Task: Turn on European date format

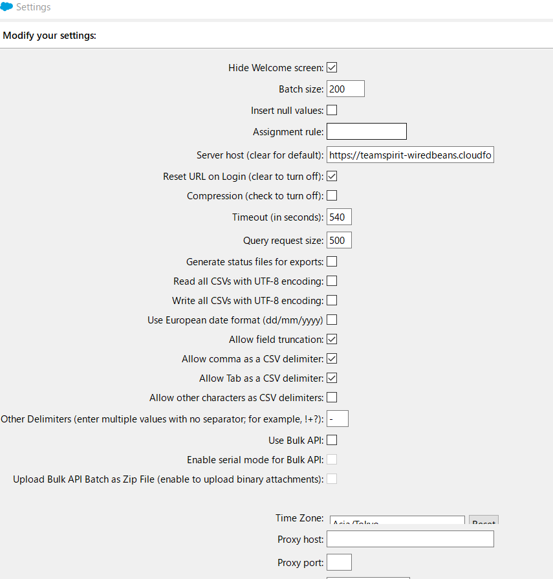Action: pyautogui.click(x=332, y=320)
